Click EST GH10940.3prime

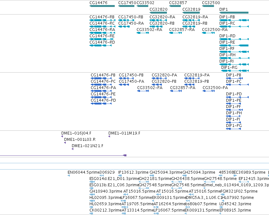[x=92, y=194]
